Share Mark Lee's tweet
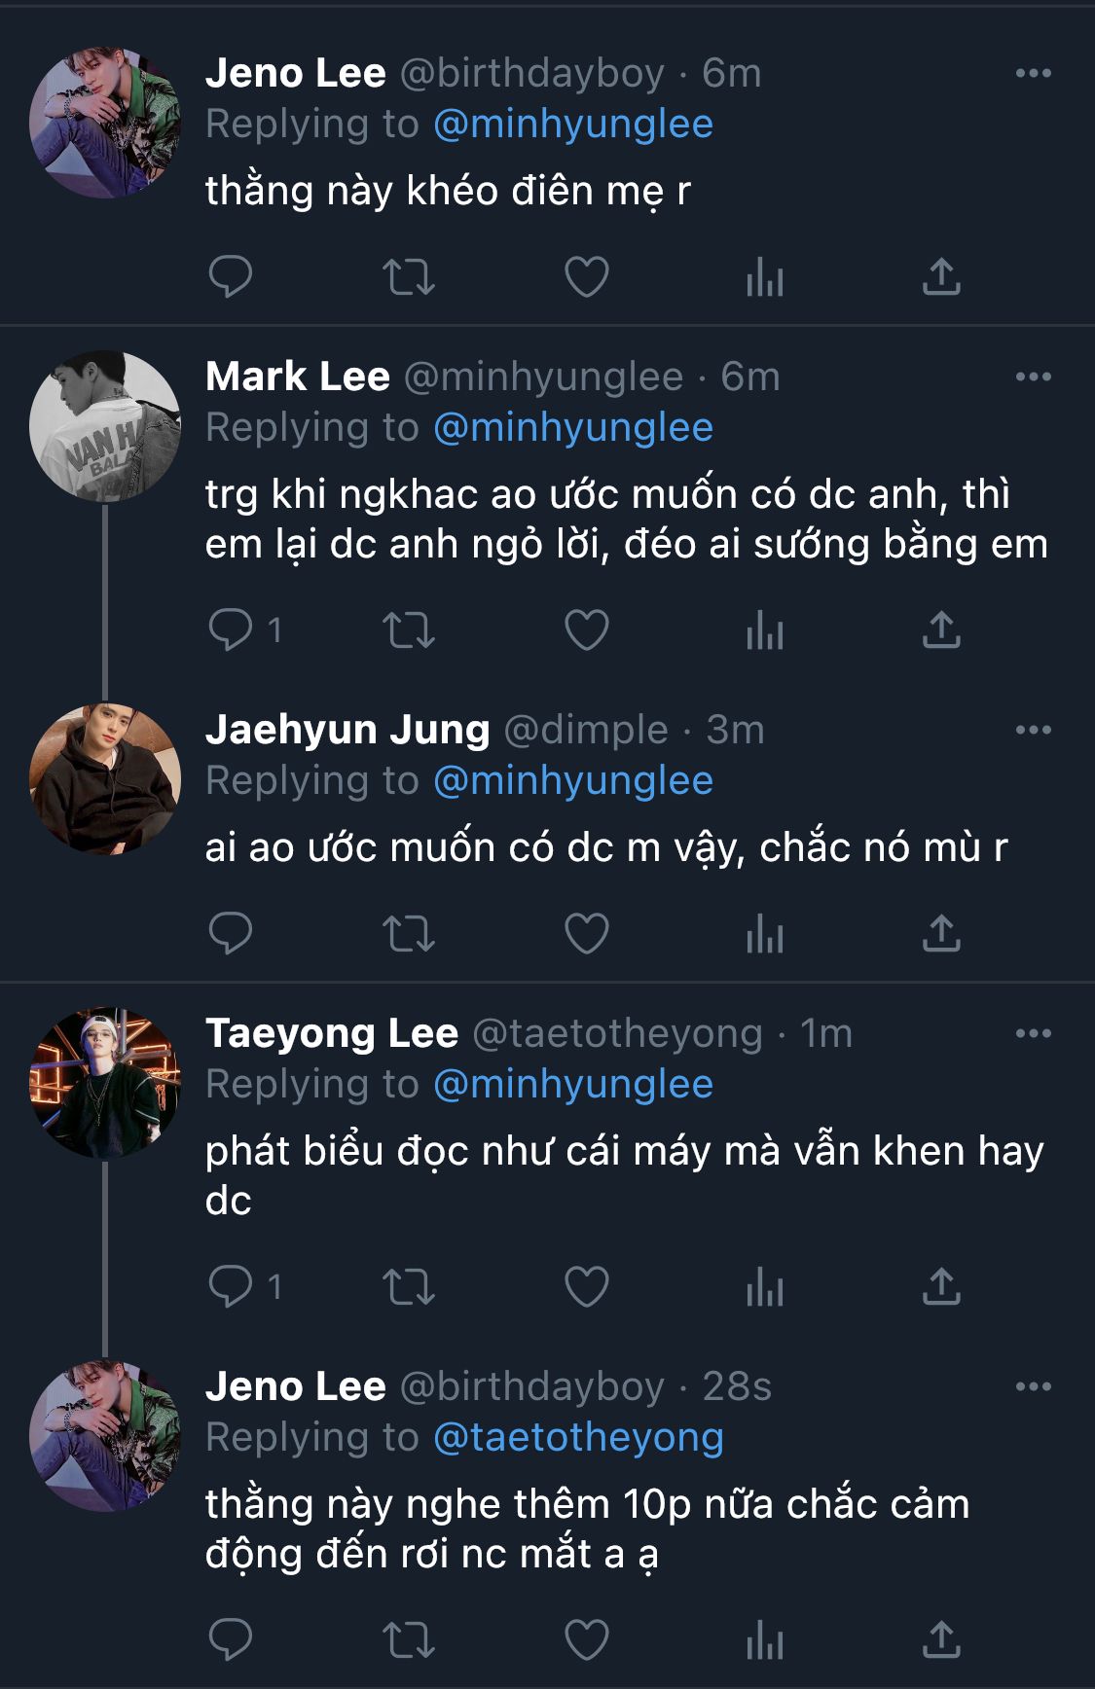 tap(941, 630)
